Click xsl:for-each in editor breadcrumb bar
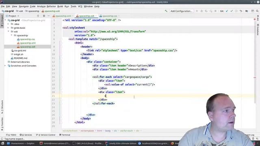 (x=126, y=131)
